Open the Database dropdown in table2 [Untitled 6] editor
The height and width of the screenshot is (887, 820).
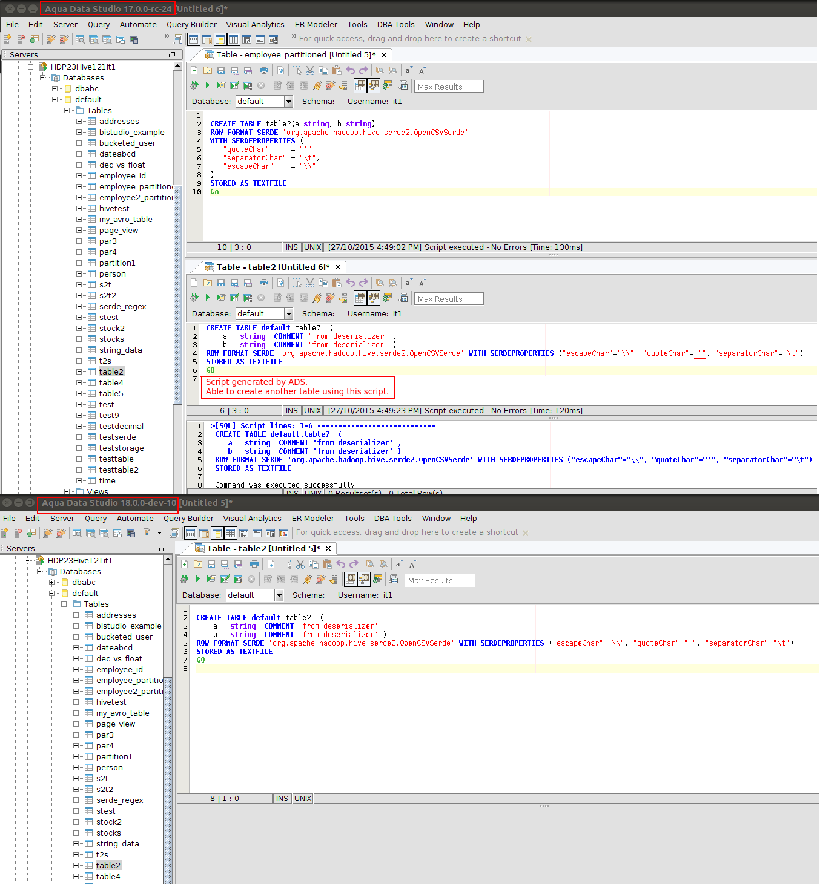(289, 314)
